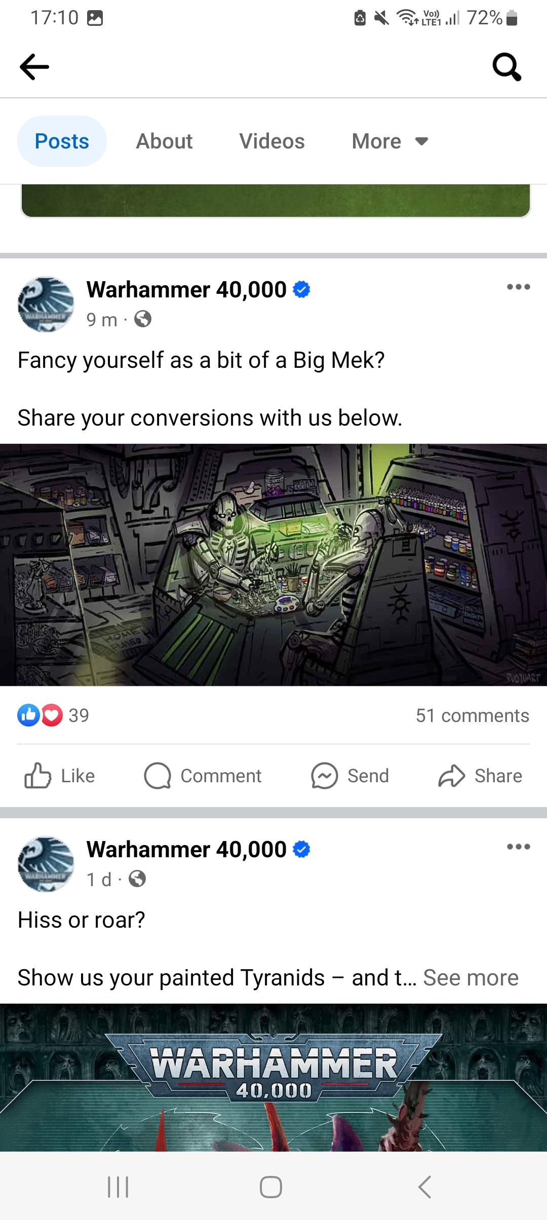
Task: Tap the Comment speech bubble icon
Action: pos(158,776)
